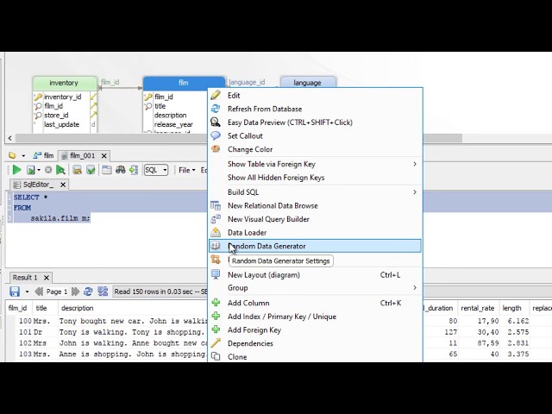Choose Clone in context menu
Image resolution: width=552 pixels, height=414 pixels.
(315, 356)
